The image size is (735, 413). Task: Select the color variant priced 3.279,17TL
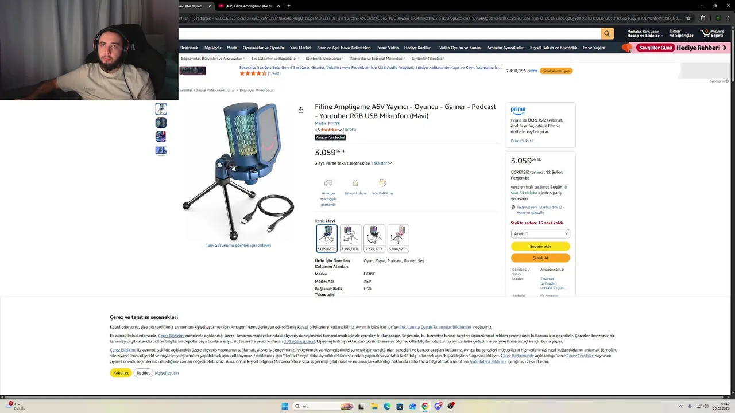(x=374, y=238)
